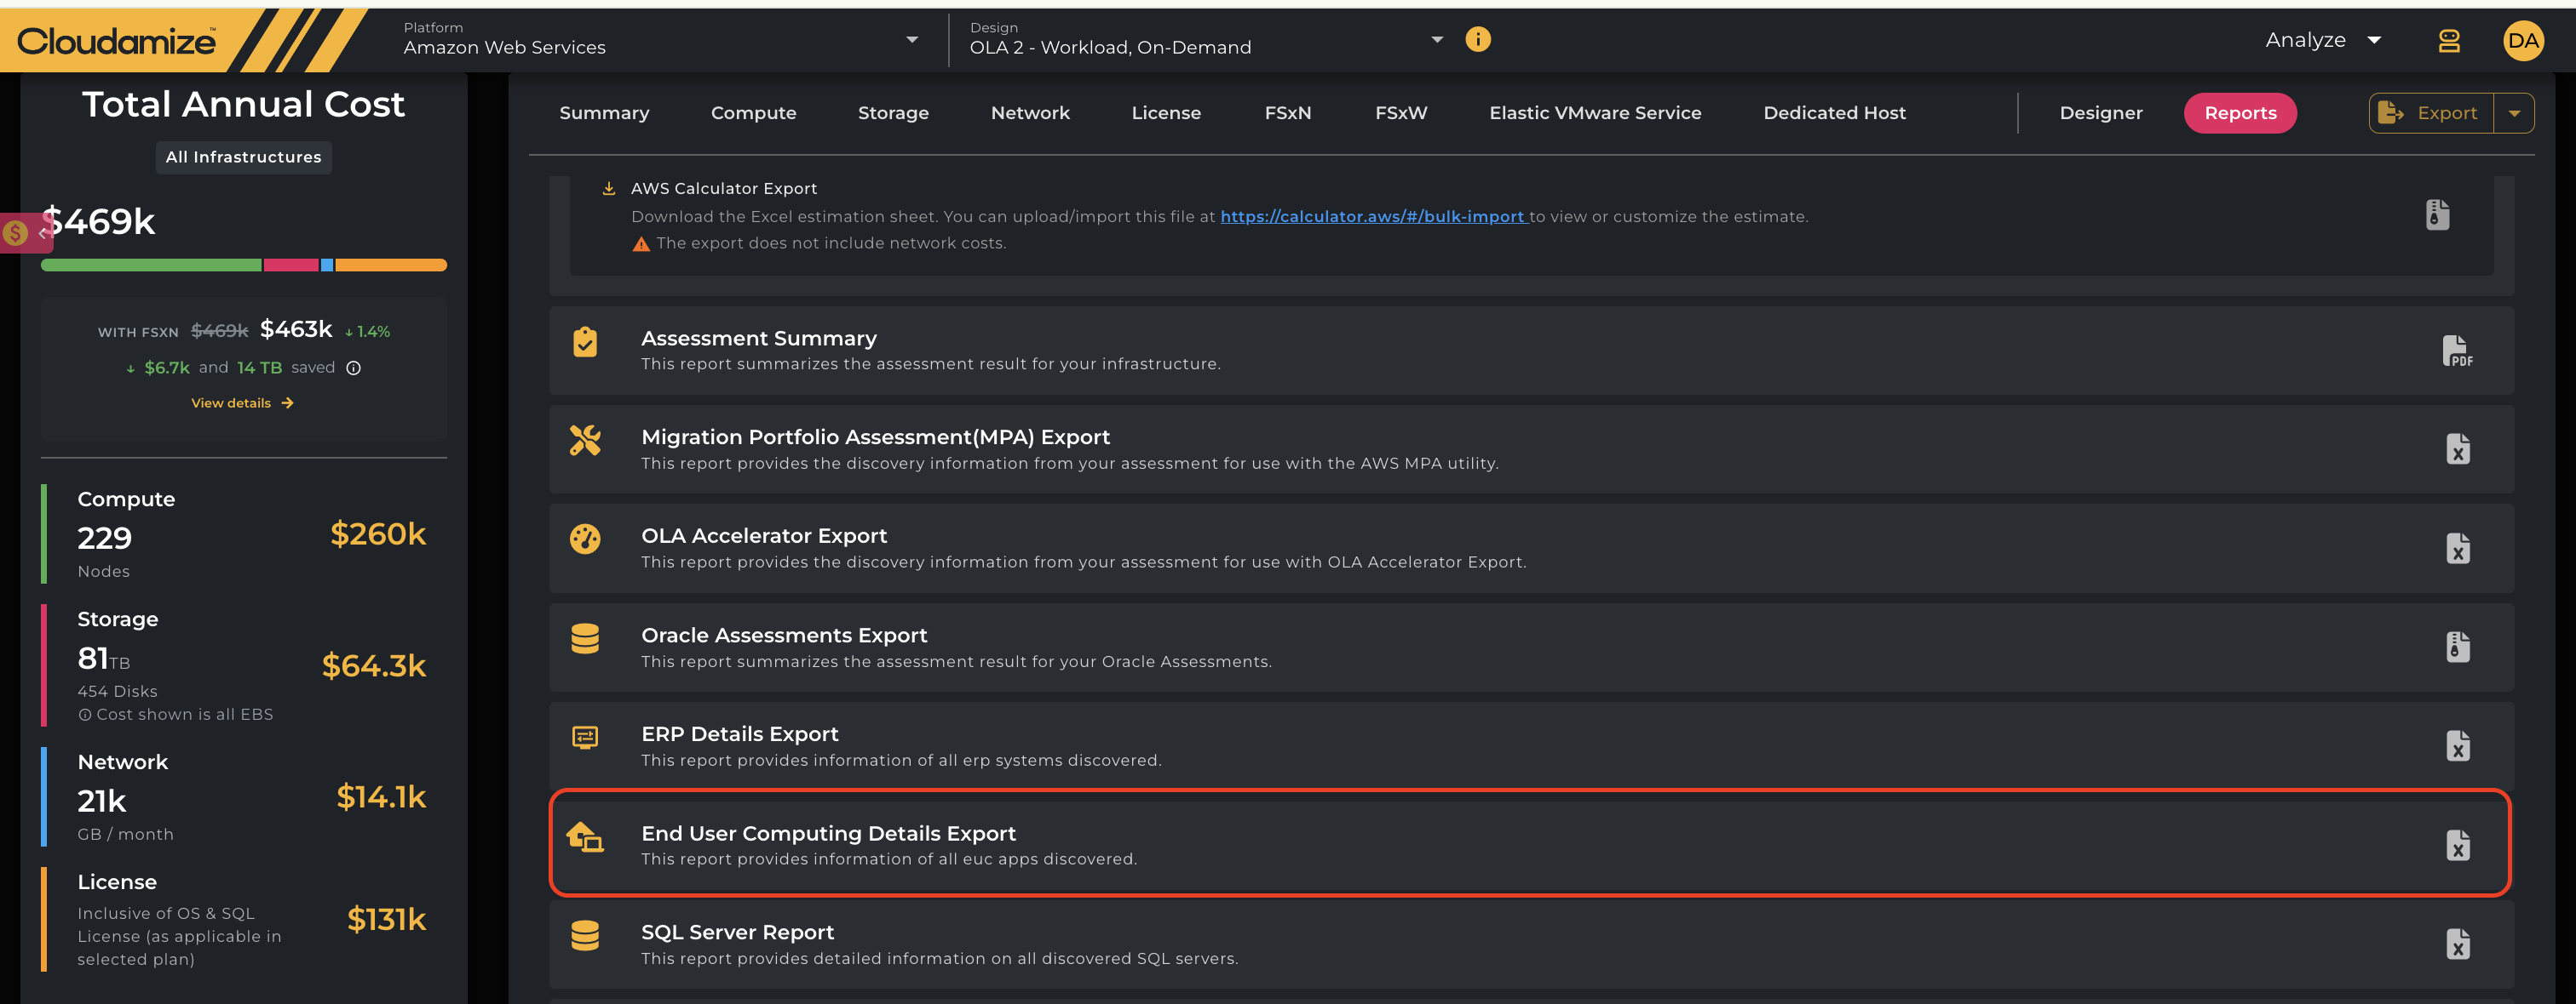Download the Assessment Summary PDF icon
This screenshot has width=2576, height=1004.
[x=2457, y=351]
